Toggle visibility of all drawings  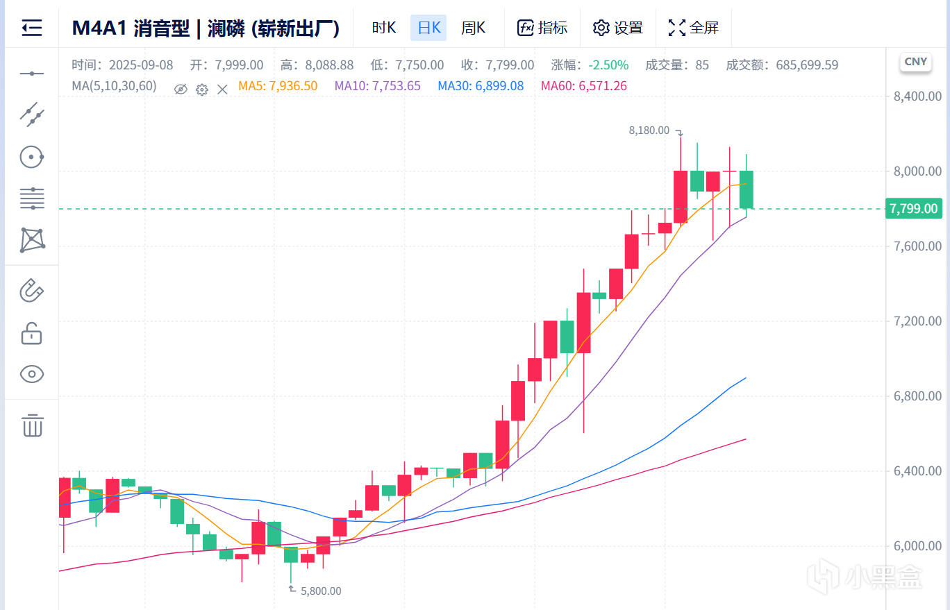[x=32, y=375]
